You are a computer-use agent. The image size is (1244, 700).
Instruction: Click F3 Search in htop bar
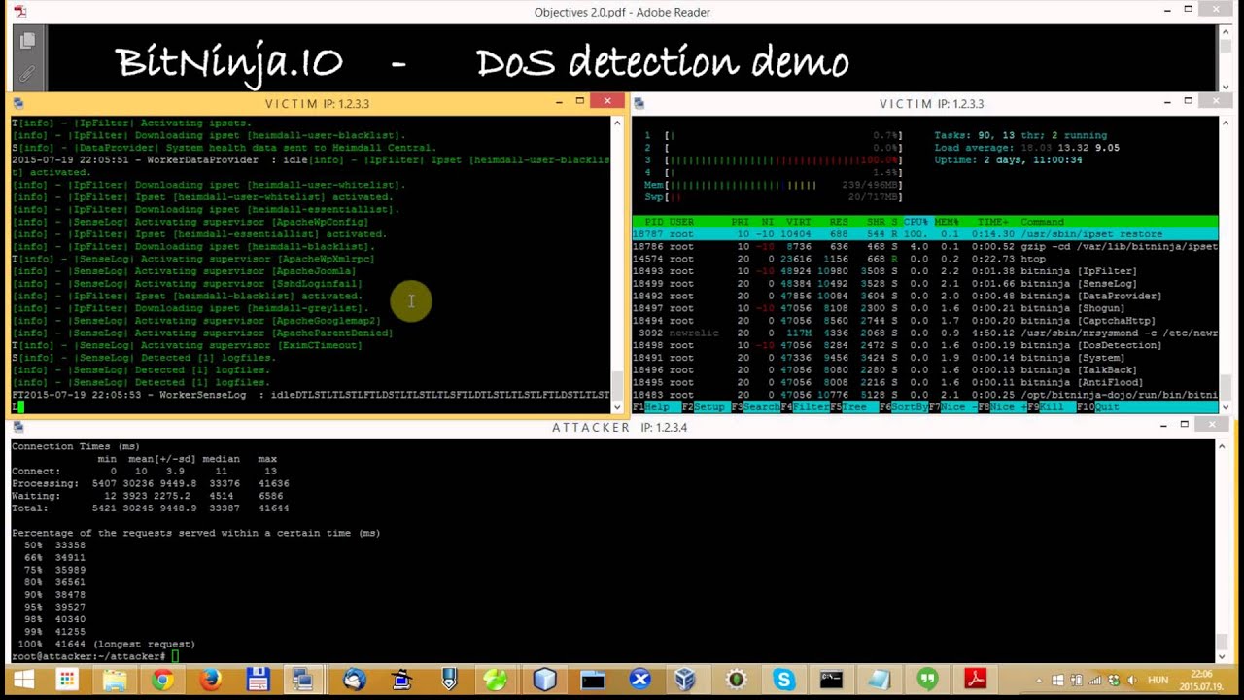pos(756,407)
